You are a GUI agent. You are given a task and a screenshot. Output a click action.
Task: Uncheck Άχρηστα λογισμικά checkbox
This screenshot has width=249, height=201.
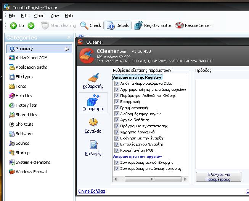click(117, 132)
